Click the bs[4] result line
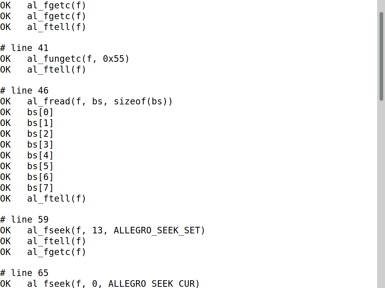Image resolution: width=385 pixels, height=288 pixels. click(x=27, y=155)
